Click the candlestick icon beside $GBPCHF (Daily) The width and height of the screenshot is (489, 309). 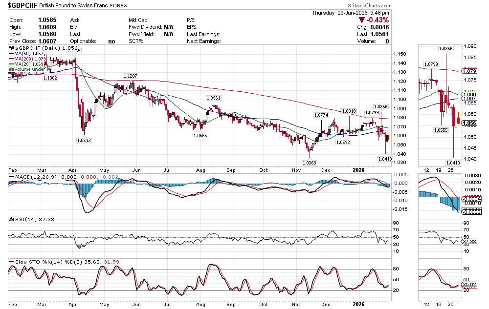tap(12, 49)
